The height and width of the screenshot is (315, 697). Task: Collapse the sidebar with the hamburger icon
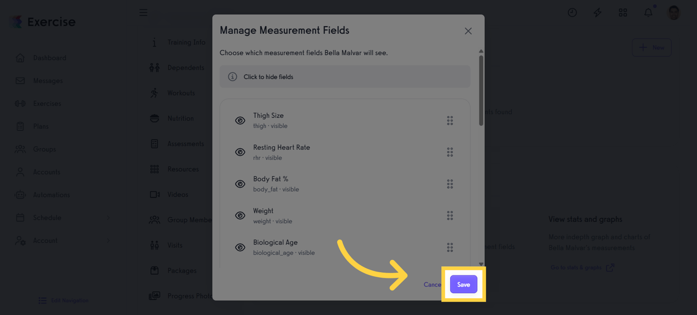click(x=143, y=12)
